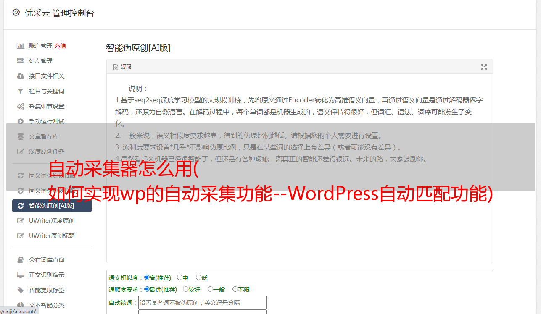This screenshot has width=541, height=314.
Task: Select 不限 fluency radio
Action: 235,289
